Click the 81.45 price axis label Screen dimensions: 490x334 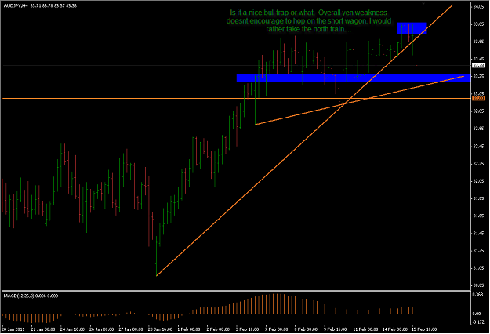coord(479,233)
